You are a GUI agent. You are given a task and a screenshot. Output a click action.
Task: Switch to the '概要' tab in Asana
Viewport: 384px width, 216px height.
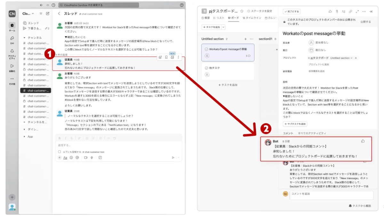point(206,18)
